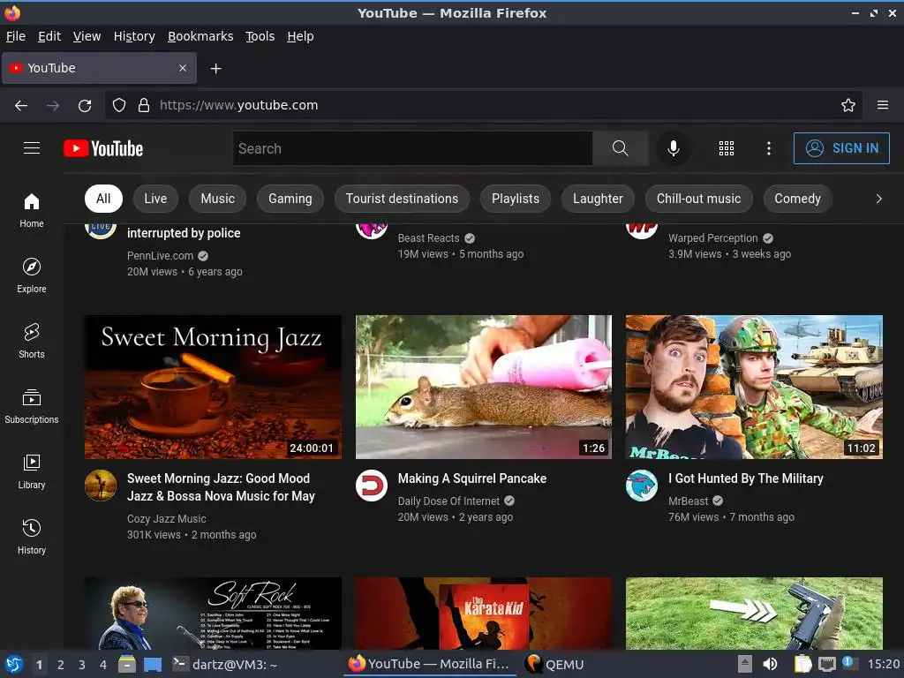Viewport: 904px width, 678px height.
Task: Click the volume icon in system tray
Action: click(x=770, y=664)
